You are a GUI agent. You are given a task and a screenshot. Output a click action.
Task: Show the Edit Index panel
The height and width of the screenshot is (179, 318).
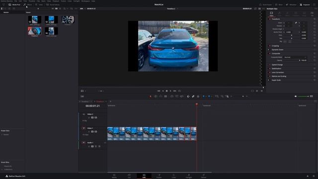pos(39,4)
